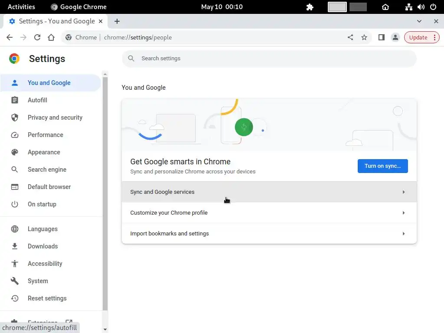The width and height of the screenshot is (444, 333).
Task: Open a new tab with plus button
Action: click(x=117, y=21)
